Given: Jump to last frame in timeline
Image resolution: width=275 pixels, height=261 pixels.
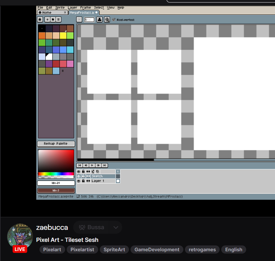Looking at the screenshot, I should coord(104,165).
